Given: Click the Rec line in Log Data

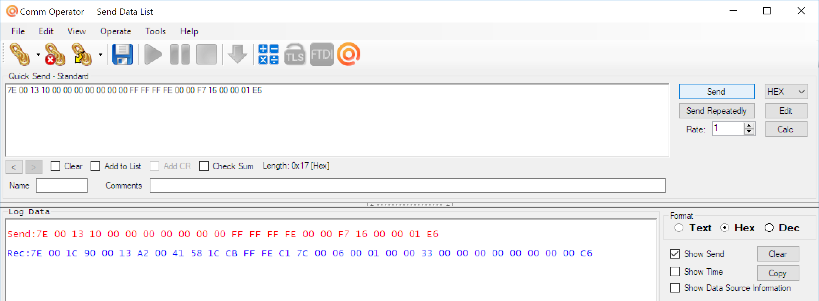Looking at the screenshot, I should point(300,253).
